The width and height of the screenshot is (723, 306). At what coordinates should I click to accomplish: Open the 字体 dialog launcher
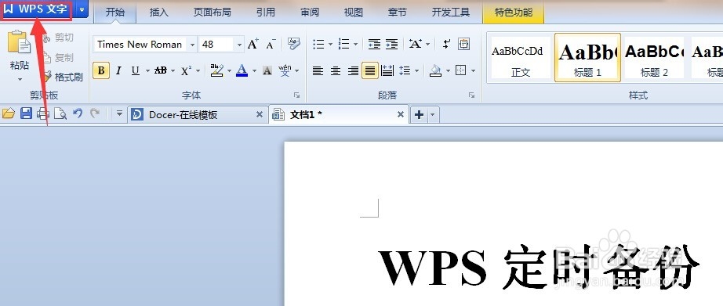[x=296, y=95]
